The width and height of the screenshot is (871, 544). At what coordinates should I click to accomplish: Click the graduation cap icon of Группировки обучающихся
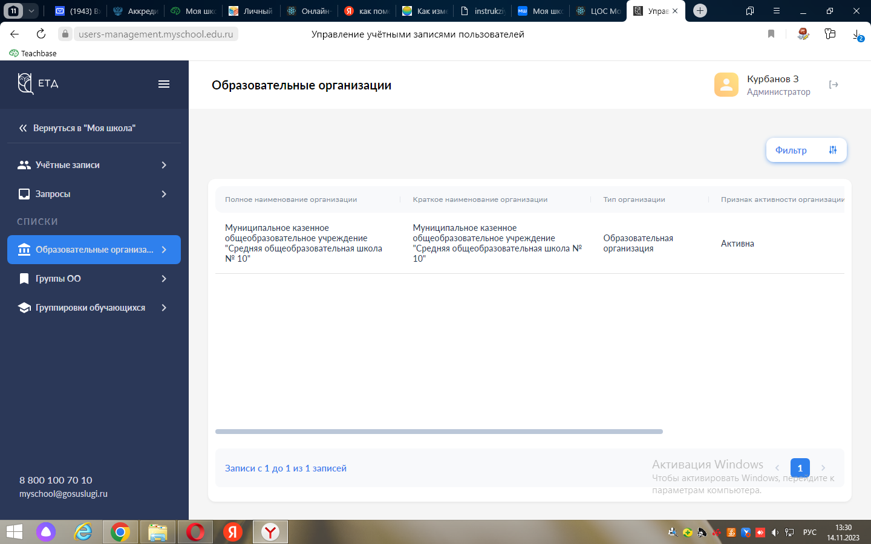(24, 308)
